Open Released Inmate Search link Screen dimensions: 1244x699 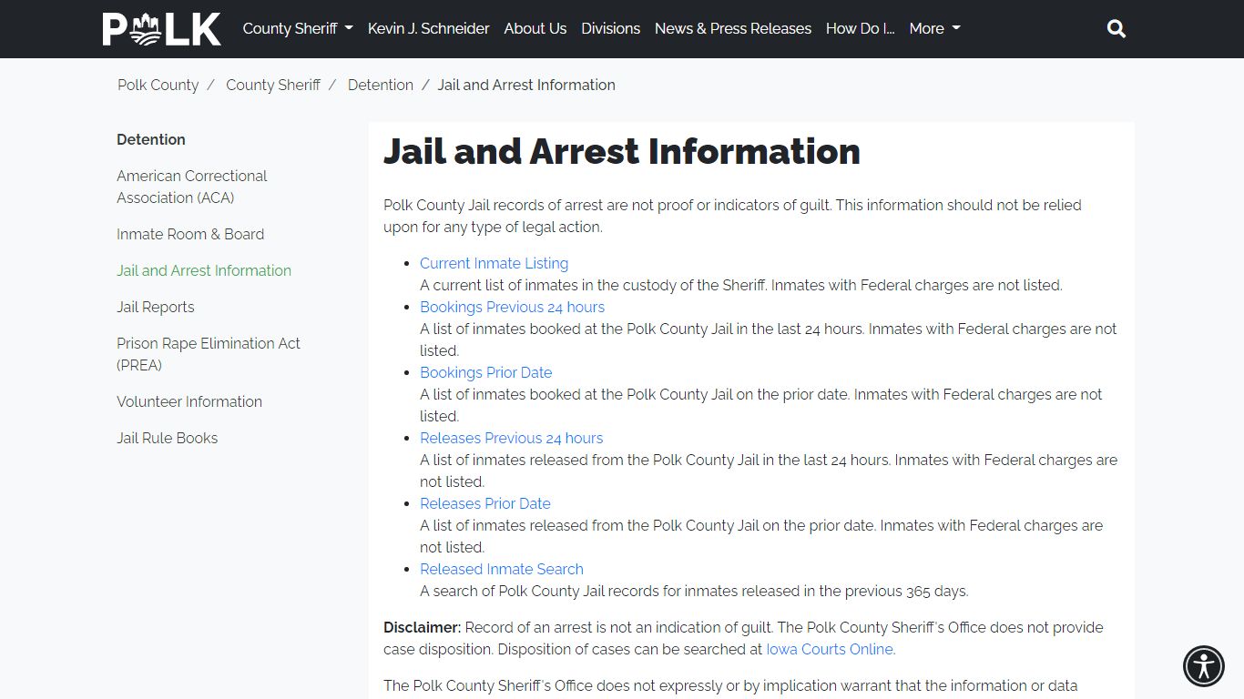502,569
